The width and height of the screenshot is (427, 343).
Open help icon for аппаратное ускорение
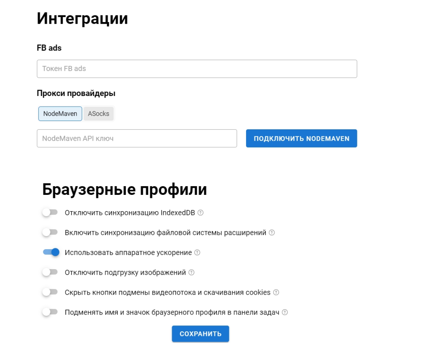pyautogui.click(x=197, y=252)
